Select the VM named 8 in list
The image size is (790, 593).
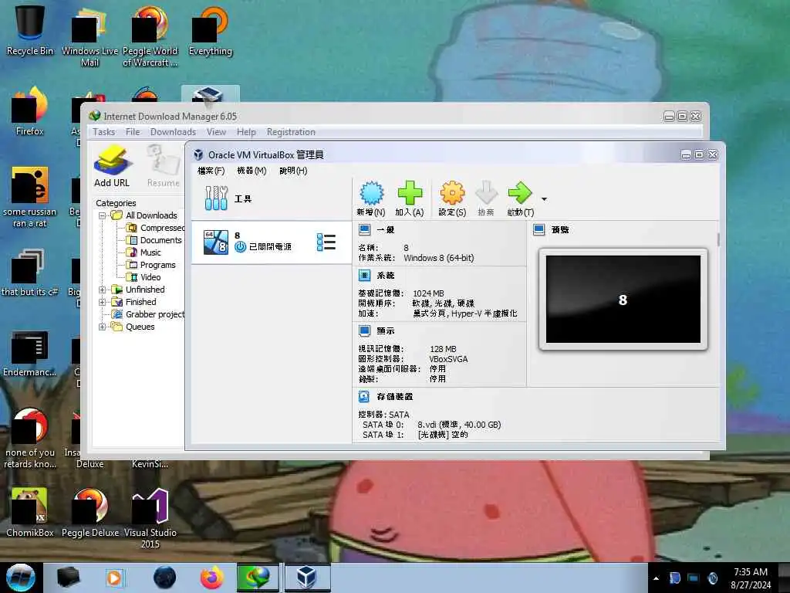(272, 242)
